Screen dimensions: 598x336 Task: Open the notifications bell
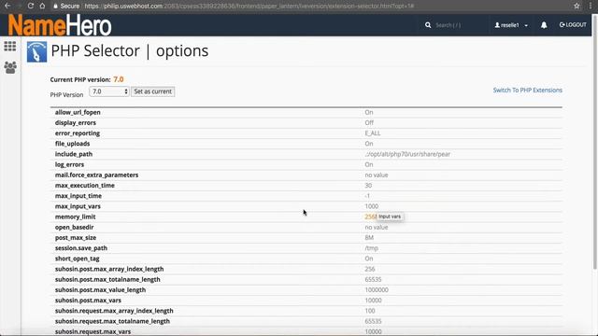[x=544, y=25]
